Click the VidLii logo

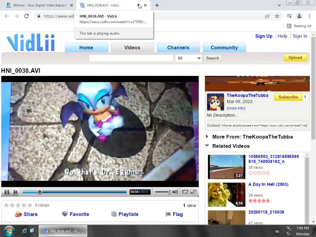[31, 42]
